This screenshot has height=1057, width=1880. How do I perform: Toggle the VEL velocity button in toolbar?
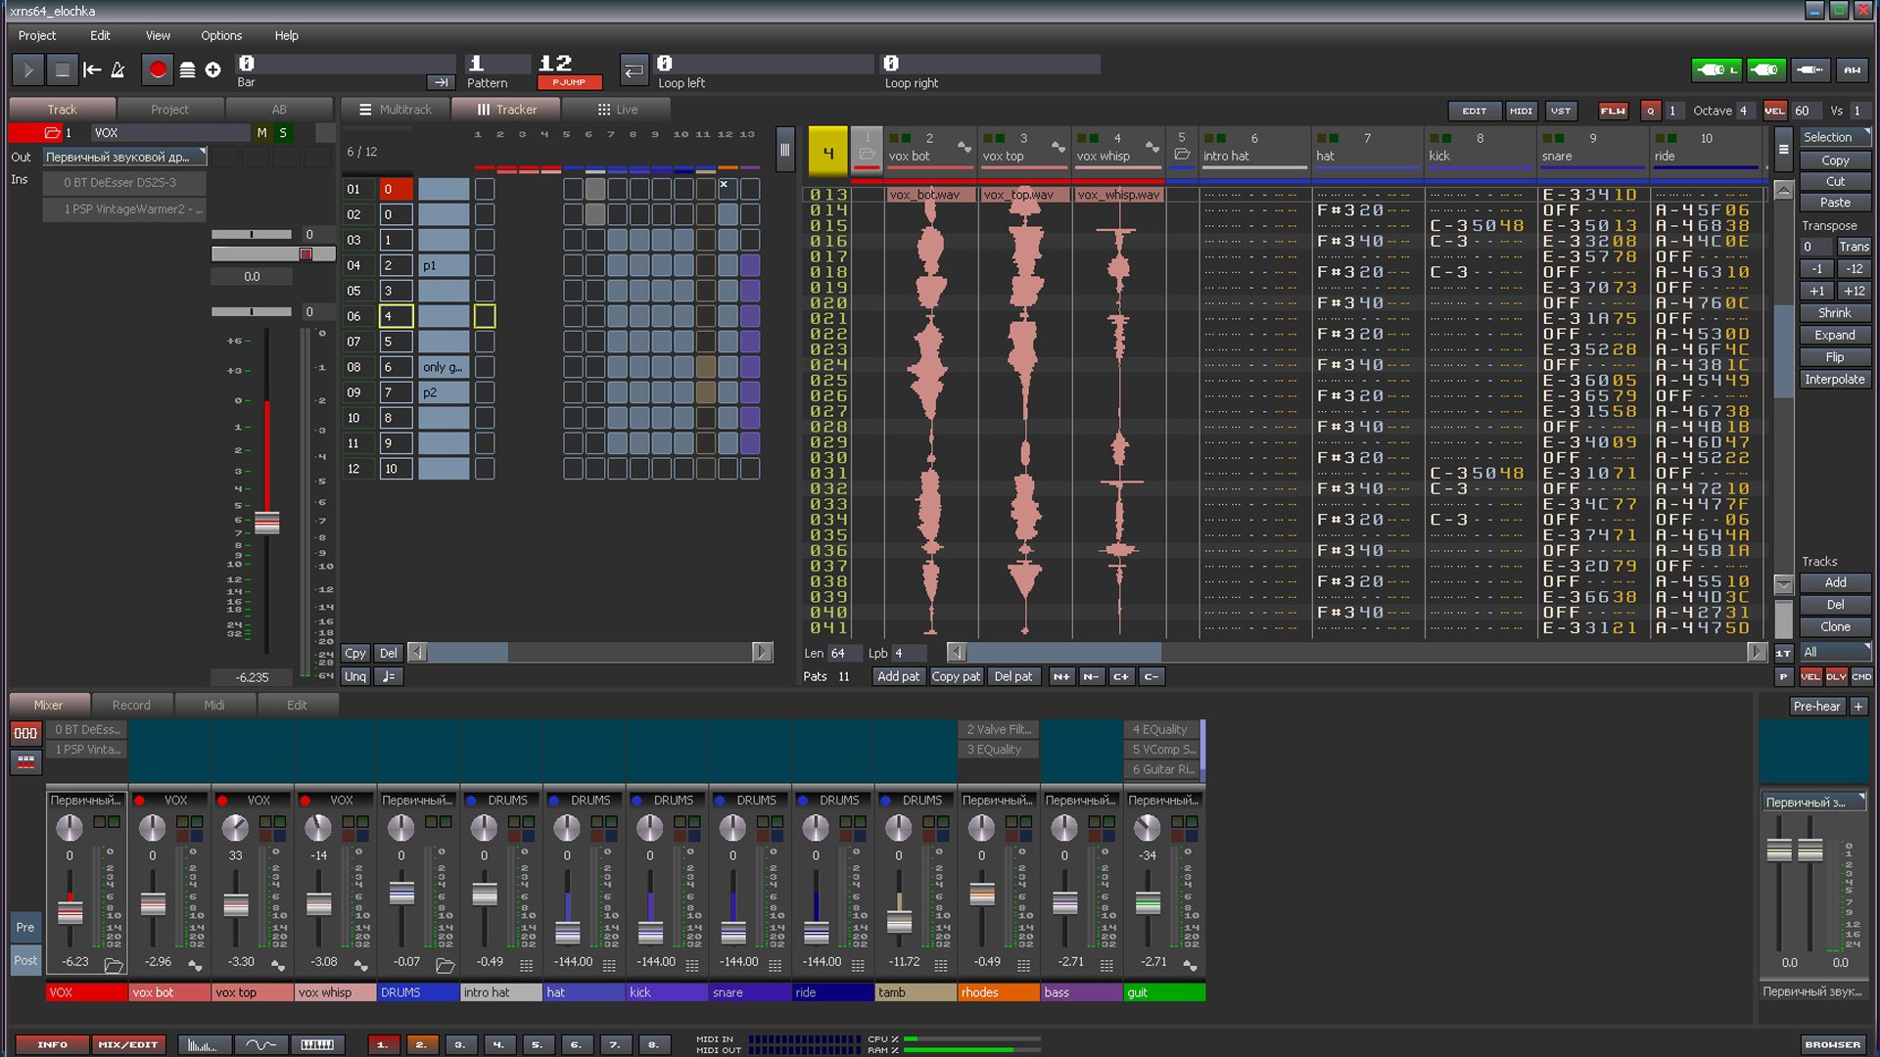pyautogui.click(x=1774, y=111)
